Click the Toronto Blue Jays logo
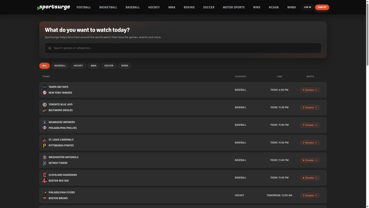This screenshot has height=208, width=369. click(45, 105)
